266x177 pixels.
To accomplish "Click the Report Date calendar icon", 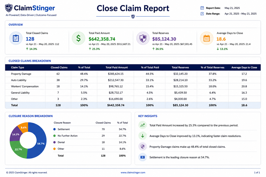I will [202, 8].
